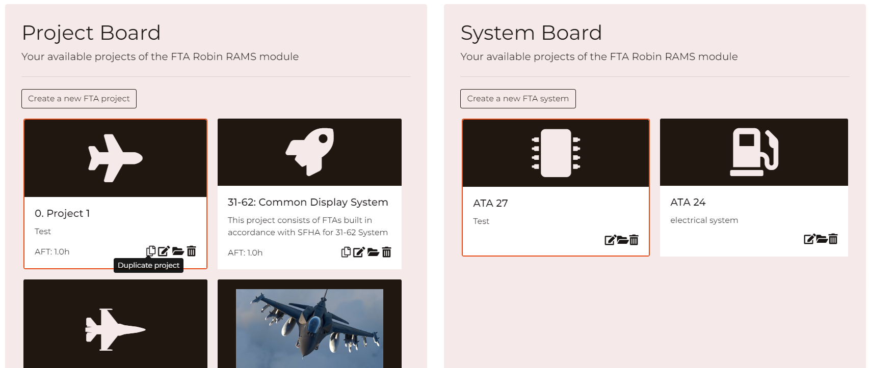Screen dimensions: 869x368
Task: Delete the ATA 27 system
Action: tap(634, 240)
